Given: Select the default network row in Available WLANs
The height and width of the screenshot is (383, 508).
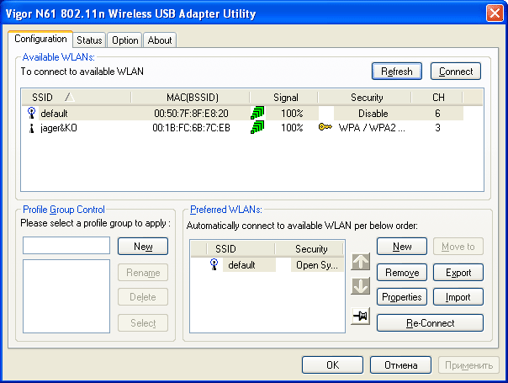Looking at the screenshot, I should pyautogui.click(x=243, y=113).
